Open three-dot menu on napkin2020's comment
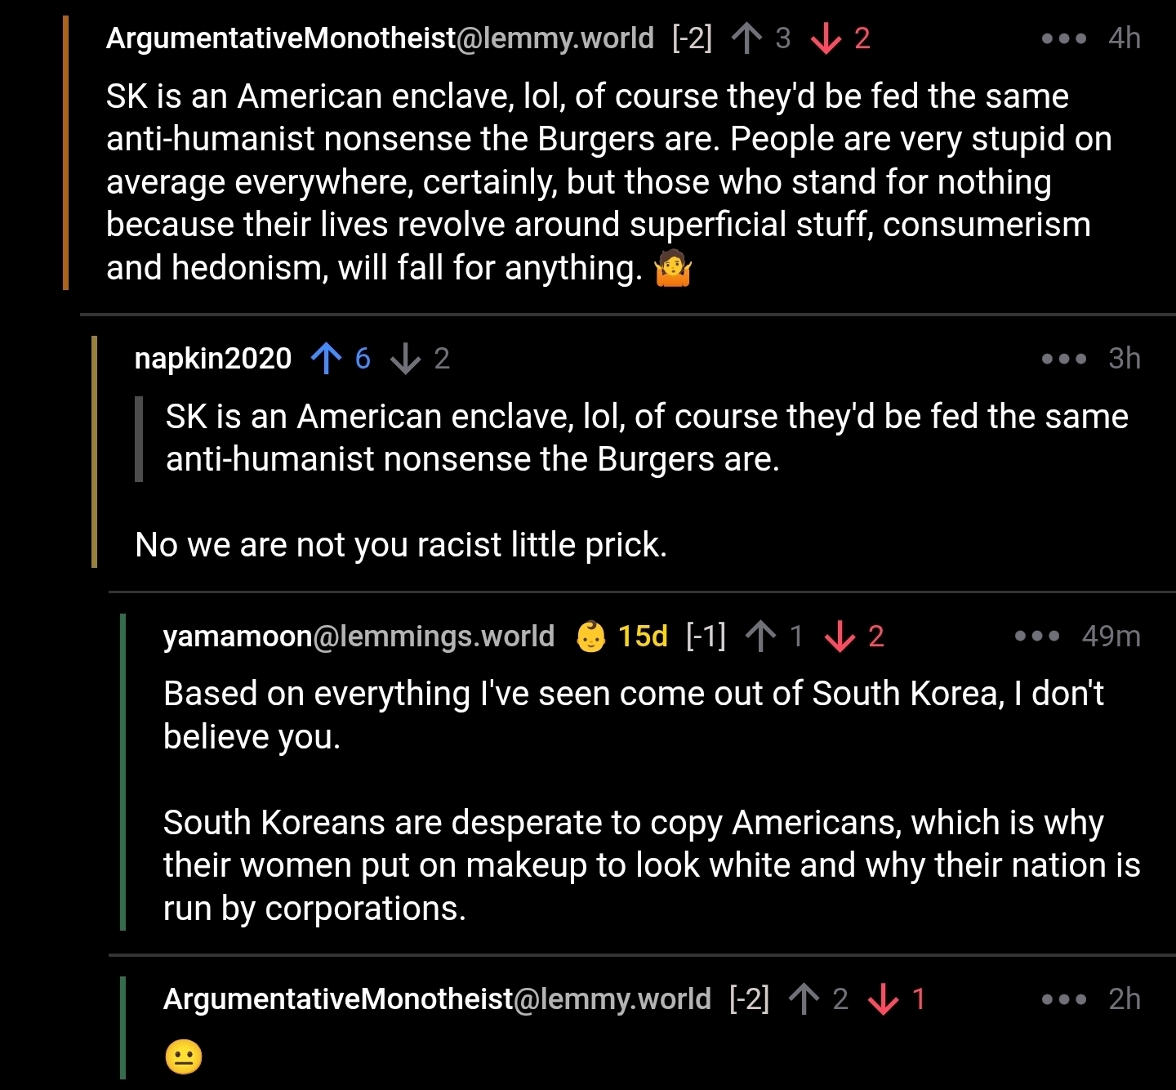Image resolution: width=1176 pixels, height=1090 pixels. (x=1064, y=359)
